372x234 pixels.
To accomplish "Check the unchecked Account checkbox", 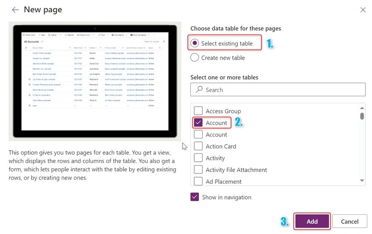I will pyautogui.click(x=198, y=134).
